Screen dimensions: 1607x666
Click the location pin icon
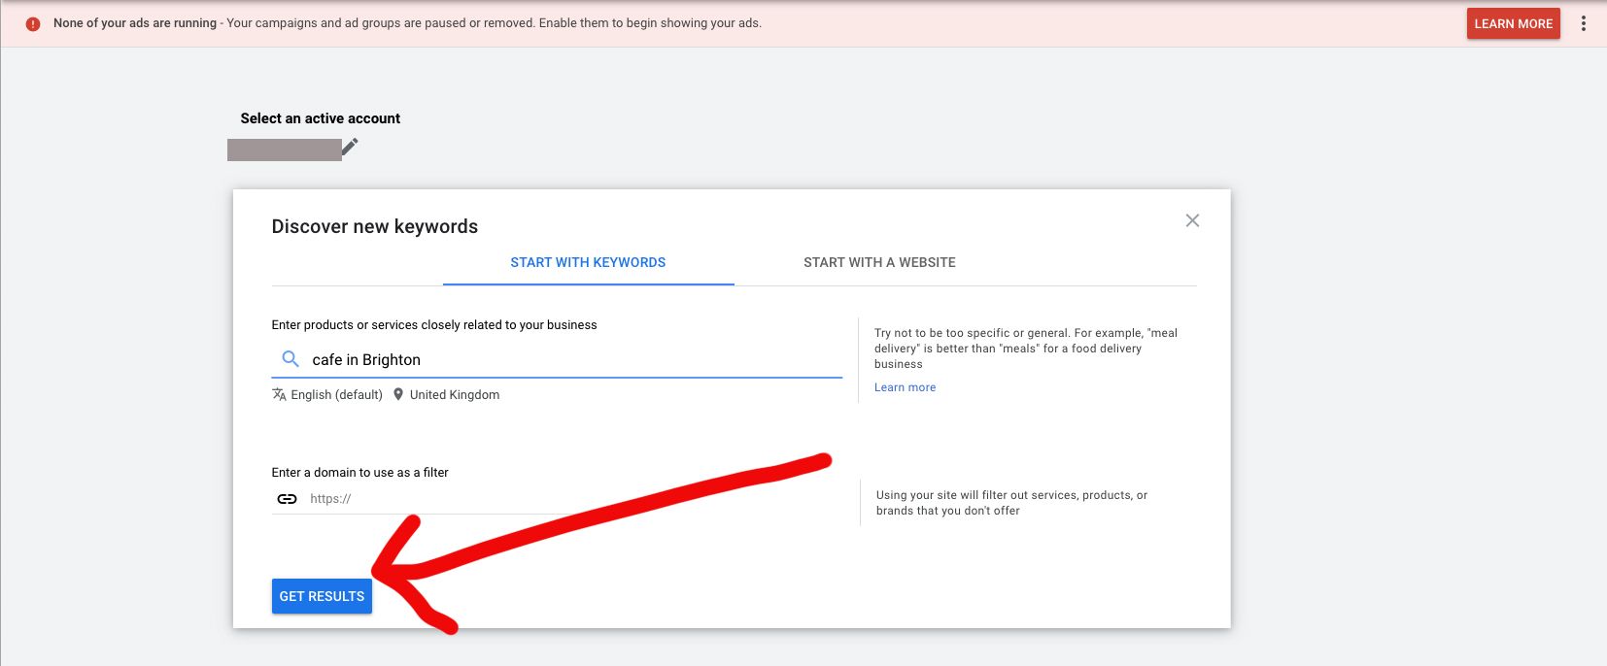pyautogui.click(x=397, y=394)
